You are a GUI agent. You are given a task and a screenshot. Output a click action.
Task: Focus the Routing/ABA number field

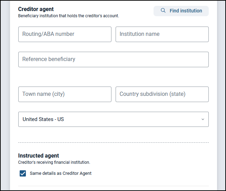click(x=65, y=34)
